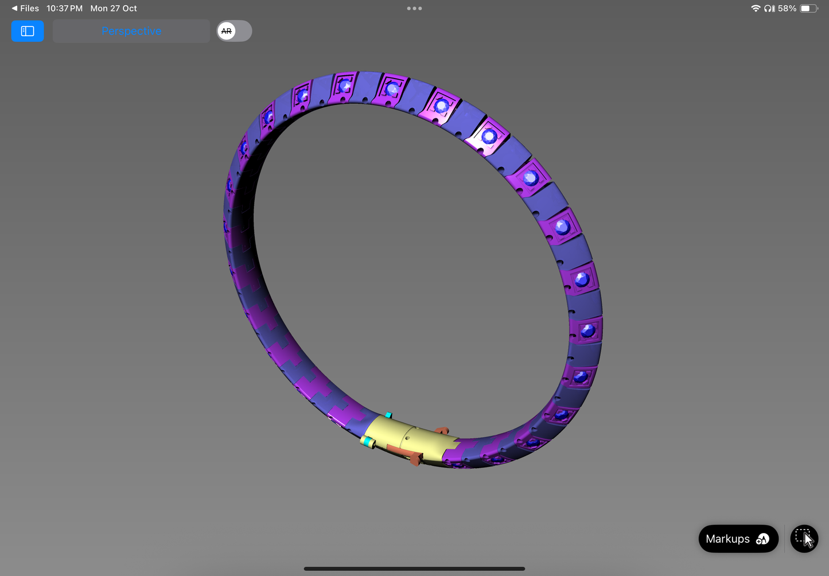Tap the cellular signal icon in the status bar
Viewport: 829px width, 576px height.
pyautogui.click(x=774, y=8)
